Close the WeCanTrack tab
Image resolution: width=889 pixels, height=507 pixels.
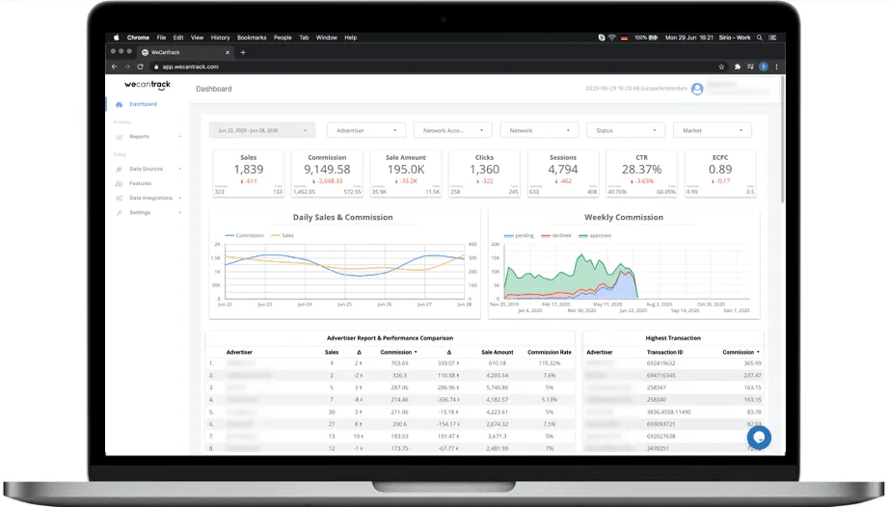pyautogui.click(x=228, y=52)
